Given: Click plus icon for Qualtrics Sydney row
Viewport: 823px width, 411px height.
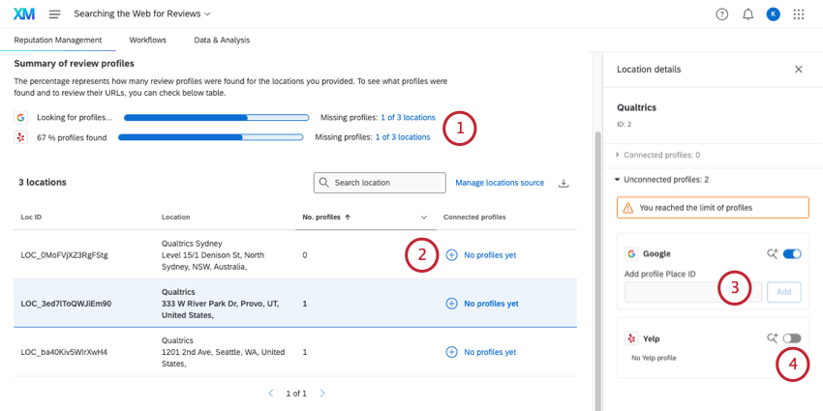Looking at the screenshot, I should click(x=451, y=255).
